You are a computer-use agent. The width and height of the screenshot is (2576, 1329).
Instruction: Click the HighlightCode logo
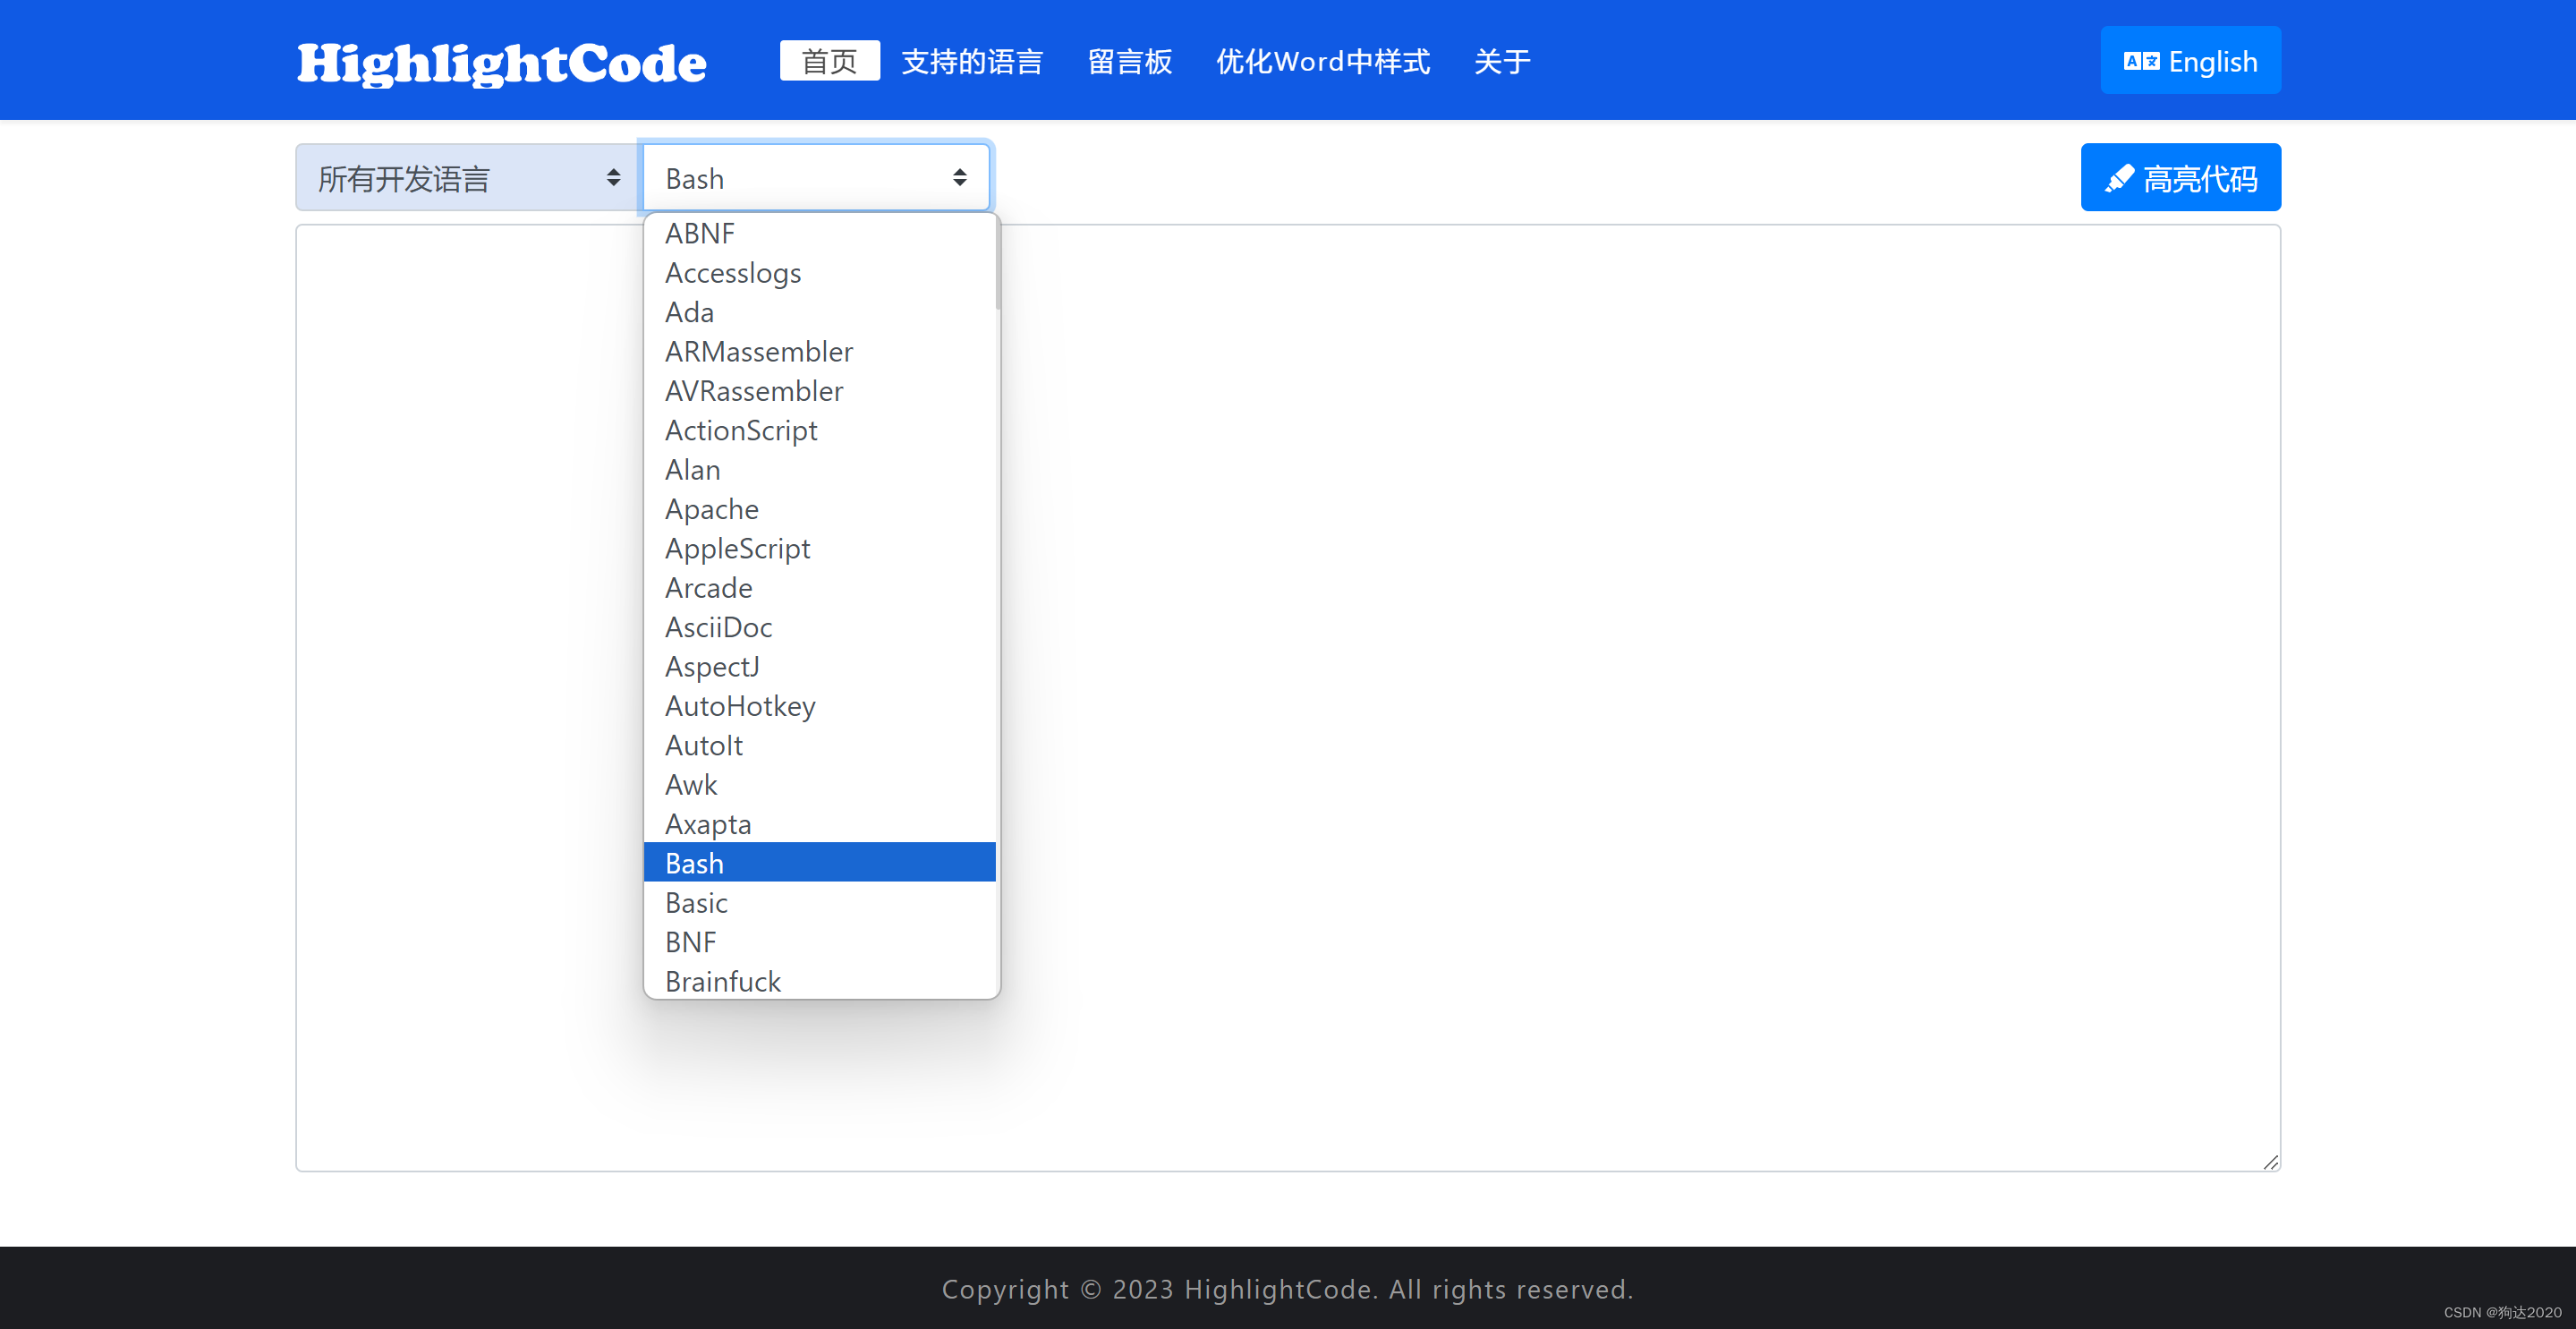click(501, 62)
